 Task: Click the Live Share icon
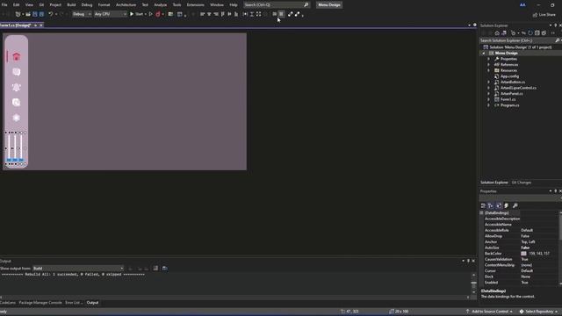coord(535,15)
